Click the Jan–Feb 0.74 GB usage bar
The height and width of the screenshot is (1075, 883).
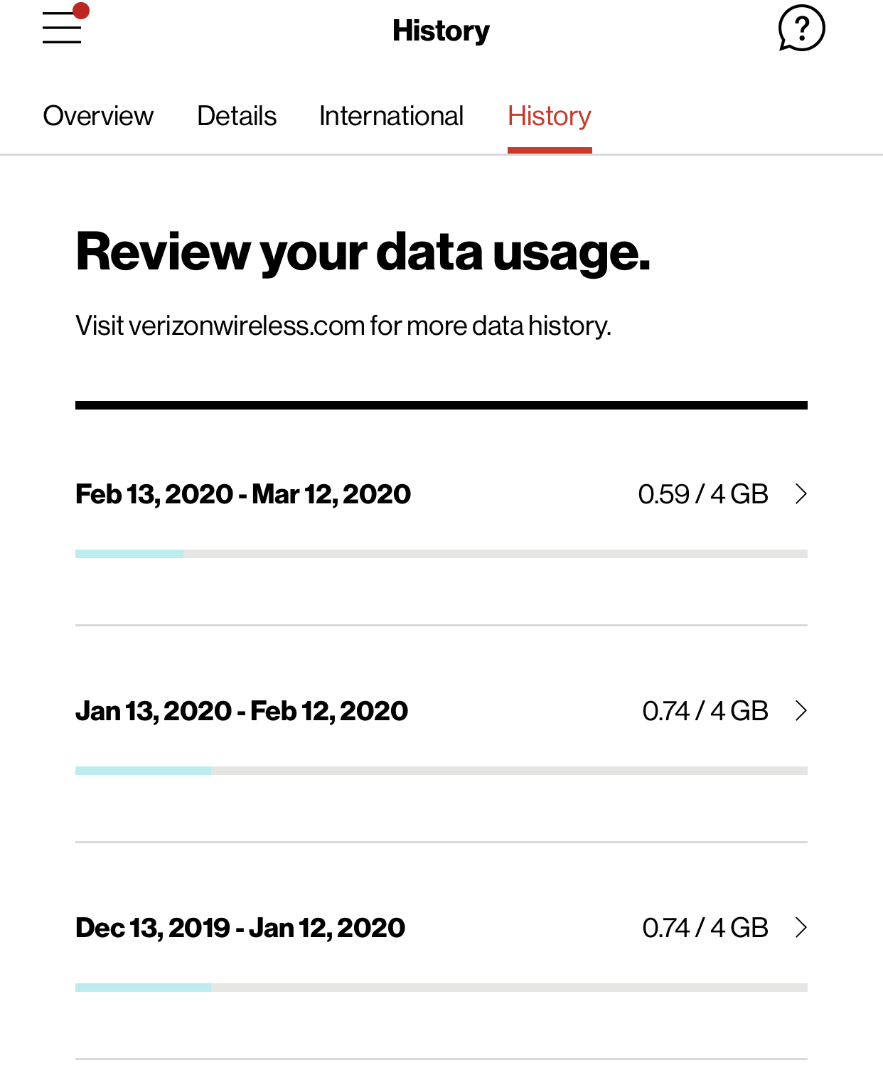pos(441,771)
